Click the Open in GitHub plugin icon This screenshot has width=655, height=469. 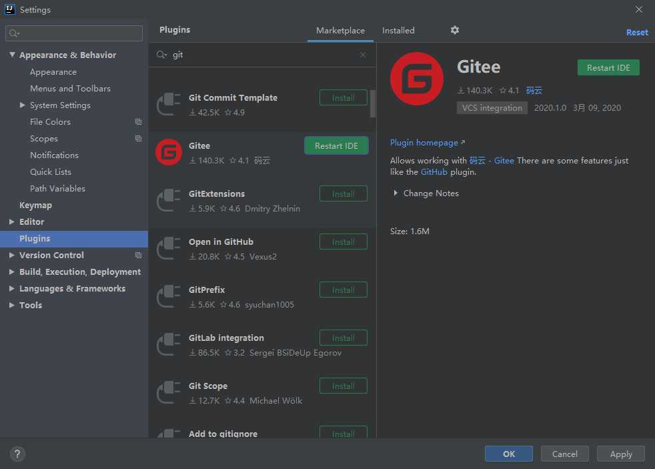pos(169,248)
